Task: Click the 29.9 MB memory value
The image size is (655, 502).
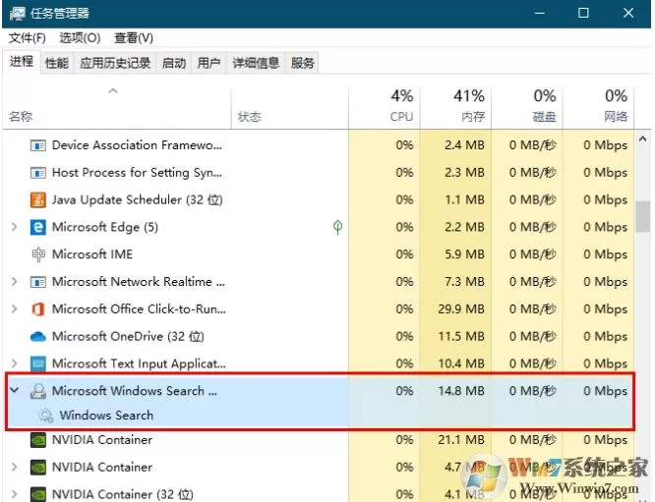Action: click(461, 309)
